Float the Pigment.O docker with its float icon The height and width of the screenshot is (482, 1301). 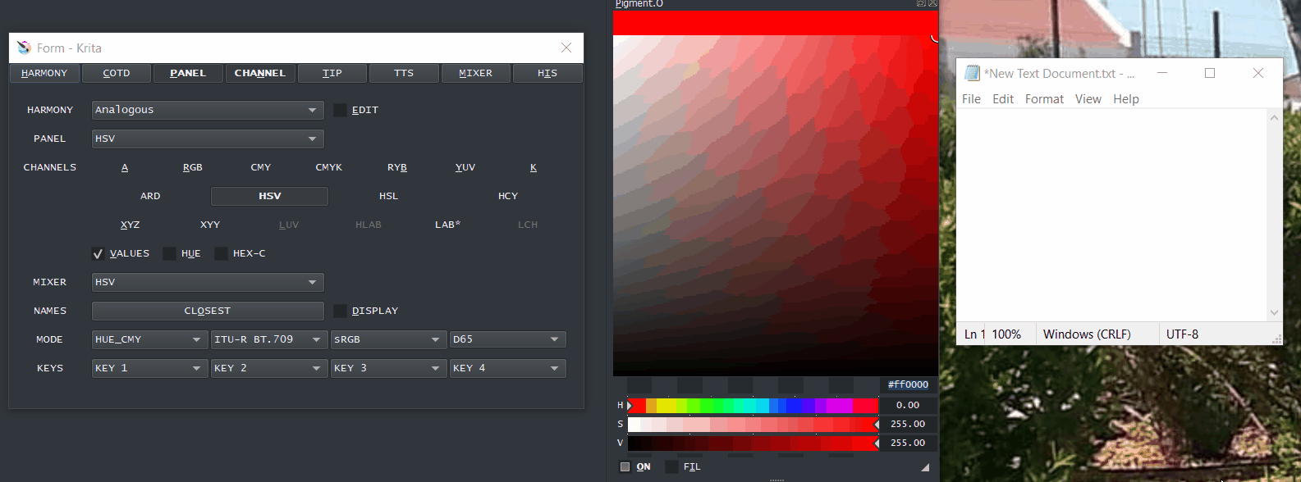921,3
